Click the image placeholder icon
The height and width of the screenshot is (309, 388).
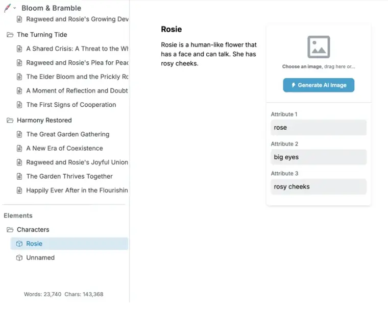pos(319,47)
